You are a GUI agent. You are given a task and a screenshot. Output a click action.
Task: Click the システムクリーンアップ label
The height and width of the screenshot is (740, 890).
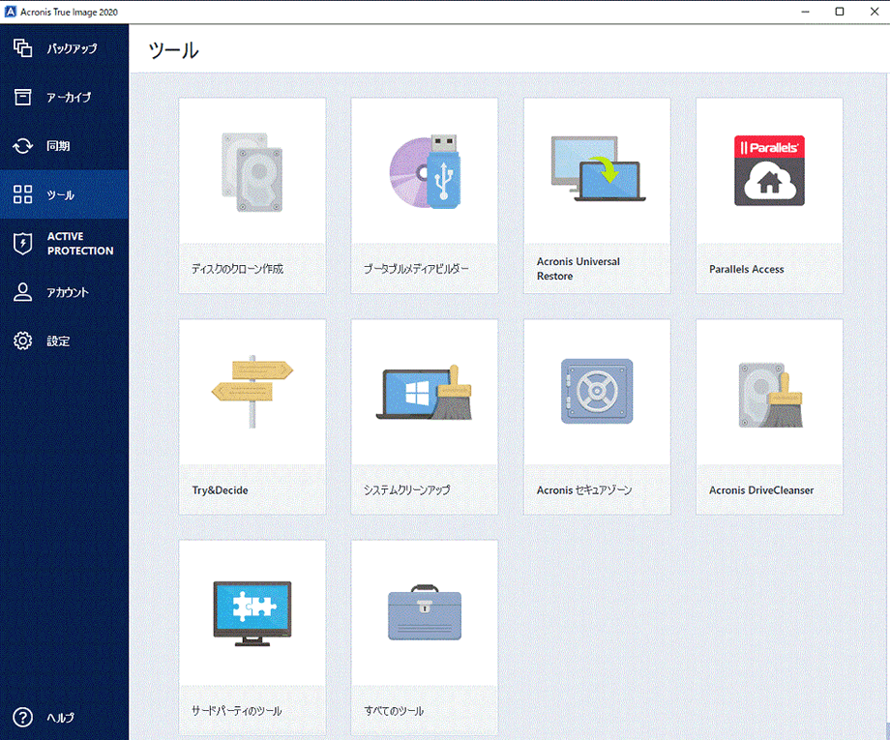point(407,489)
